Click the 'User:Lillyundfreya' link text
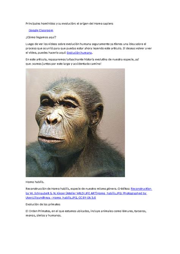Screen dimensions: 180x254 [38, 198]
